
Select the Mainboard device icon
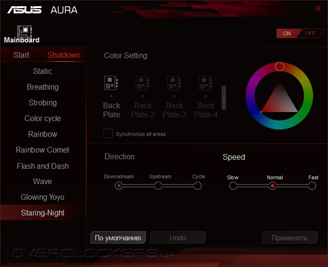[24, 32]
